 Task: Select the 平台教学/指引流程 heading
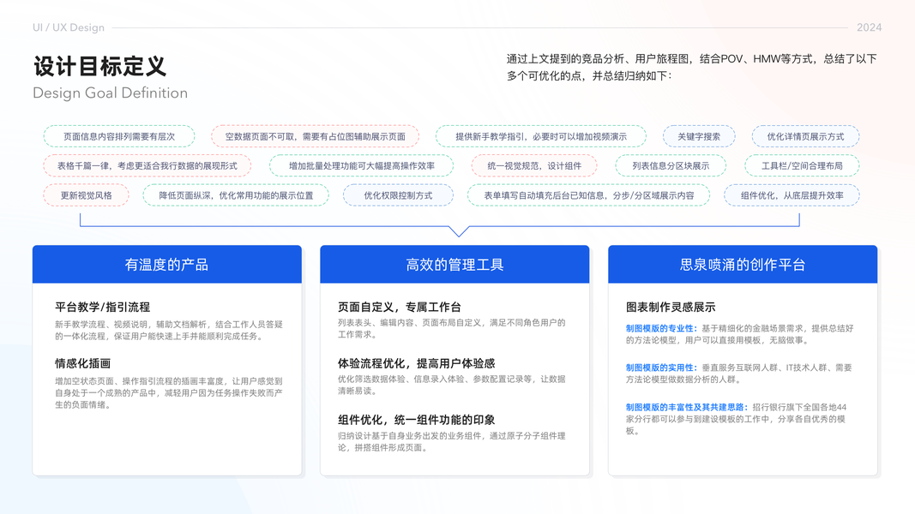(103, 308)
